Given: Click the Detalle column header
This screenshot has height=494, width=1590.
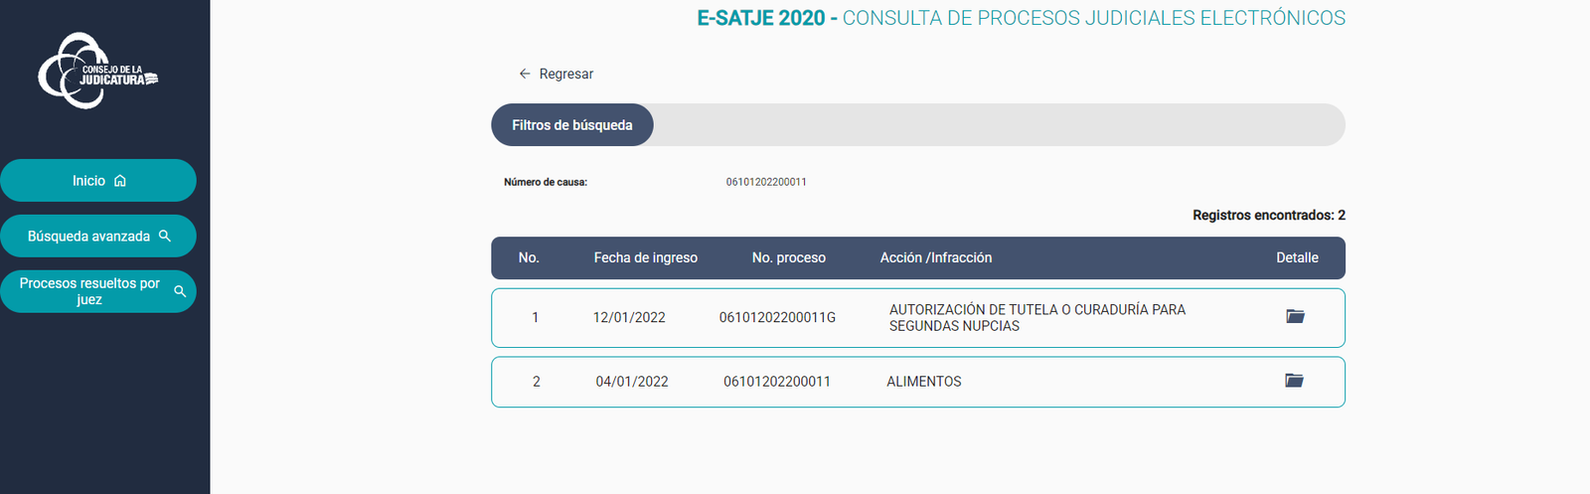Looking at the screenshot, I should (1297, 257).
